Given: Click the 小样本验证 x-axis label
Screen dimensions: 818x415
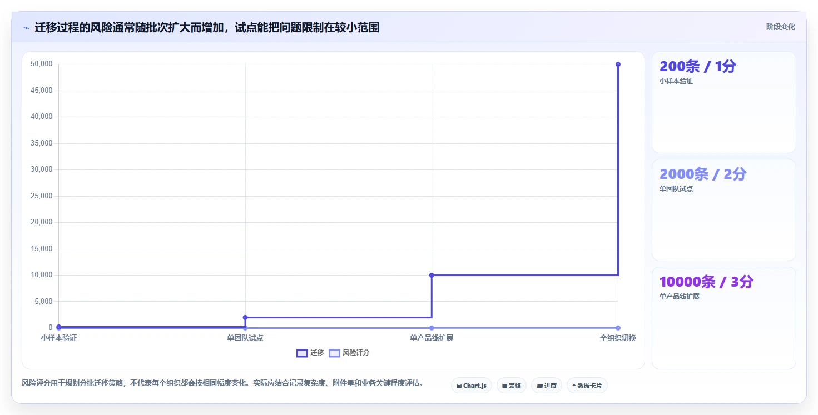Looking at the screenshot, I should pos(58,338).
